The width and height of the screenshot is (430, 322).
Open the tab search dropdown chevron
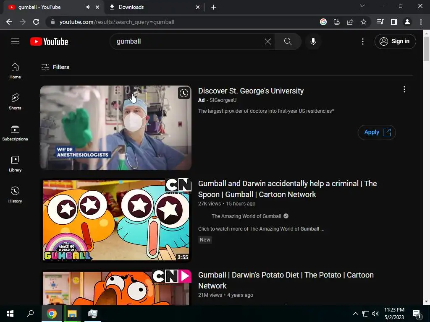[x=362, y=6]
